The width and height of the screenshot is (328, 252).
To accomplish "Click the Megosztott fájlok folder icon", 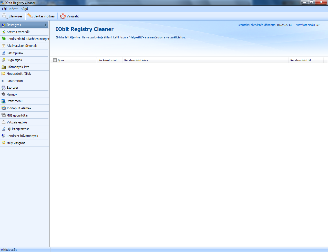I will pyautogui.click(x=4, y=73).
